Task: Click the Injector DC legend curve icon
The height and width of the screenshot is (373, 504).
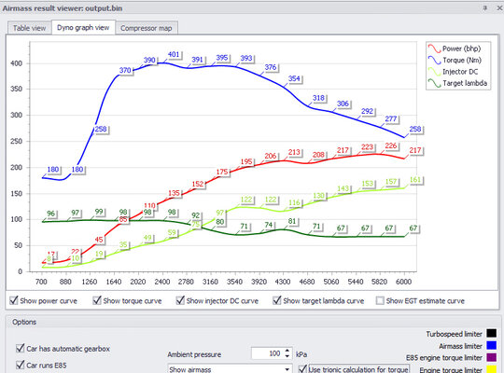Action: point(434,72)
